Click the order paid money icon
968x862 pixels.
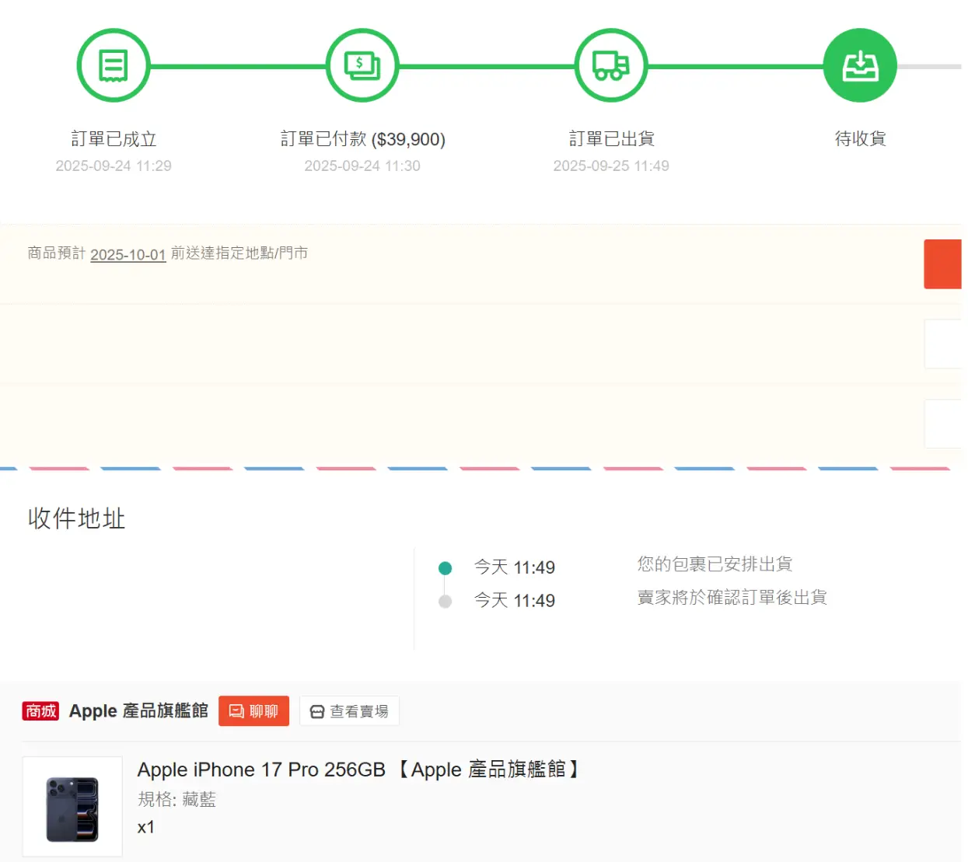(362, 66)
